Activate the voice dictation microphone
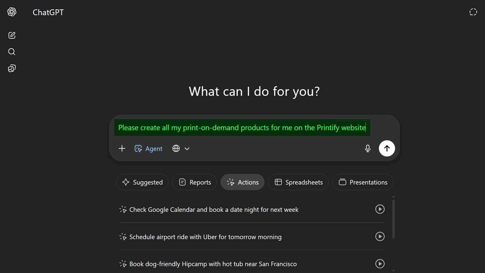Screen dimensions: 485x273 [368, 148]
